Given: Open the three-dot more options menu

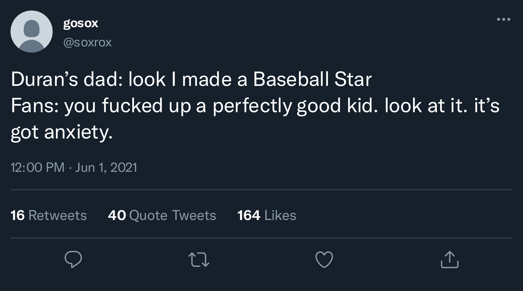Looking at the screenshot, I should [504, 20].
